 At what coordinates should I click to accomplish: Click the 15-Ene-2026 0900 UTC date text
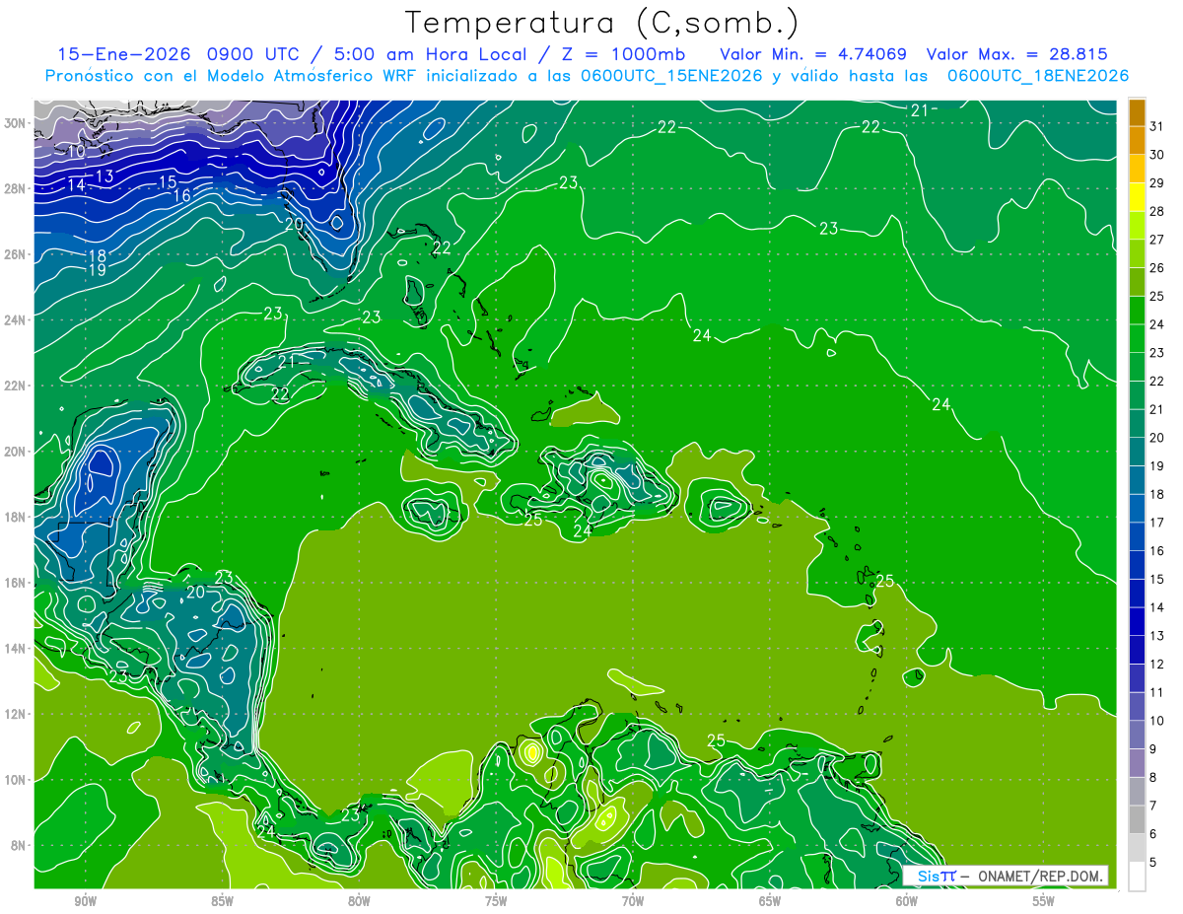click(x=177, y=54)
